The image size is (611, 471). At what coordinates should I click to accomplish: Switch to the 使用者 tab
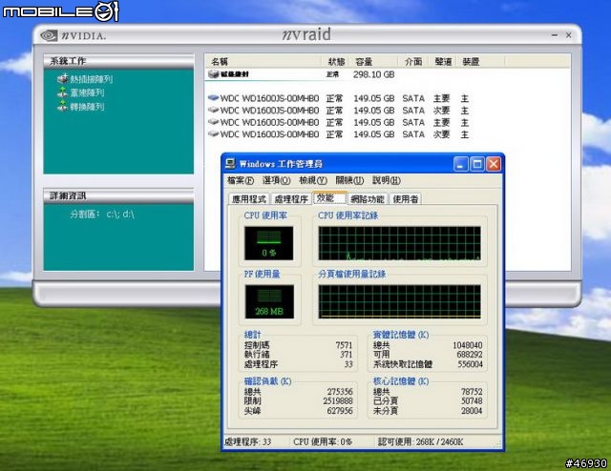tap(406, 199)
